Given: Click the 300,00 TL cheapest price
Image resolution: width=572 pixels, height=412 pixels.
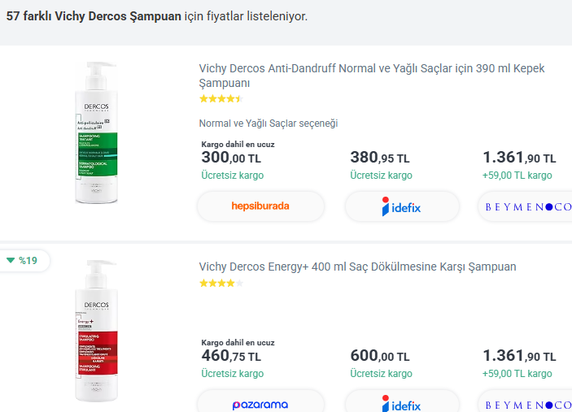Looking at the screenshot, I should tap(231, 158).
